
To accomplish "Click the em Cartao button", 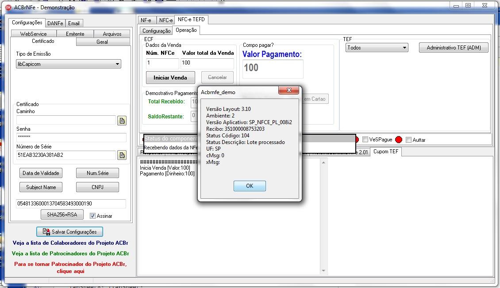I will click(315, 99).
